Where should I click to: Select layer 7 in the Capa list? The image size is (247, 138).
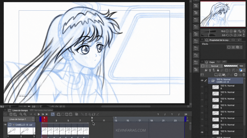[x=228, y=94]
